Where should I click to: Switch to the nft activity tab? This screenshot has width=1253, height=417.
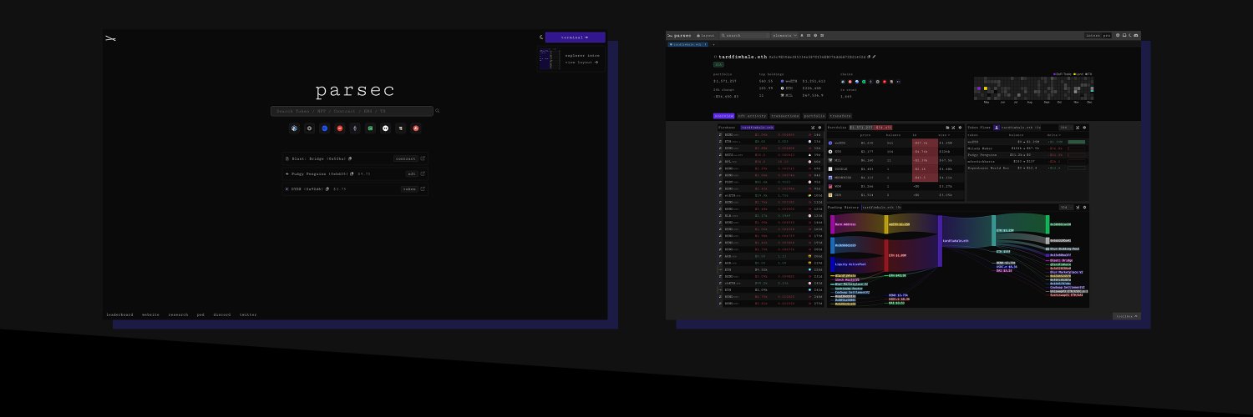752,116
